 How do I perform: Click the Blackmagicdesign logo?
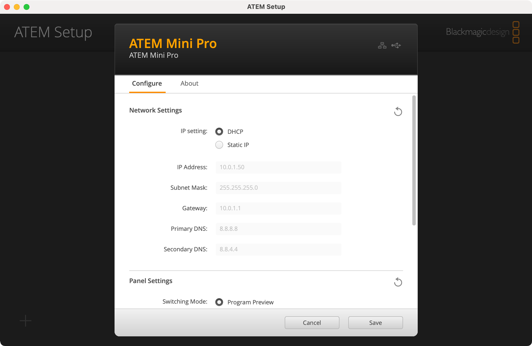[482, 32]
